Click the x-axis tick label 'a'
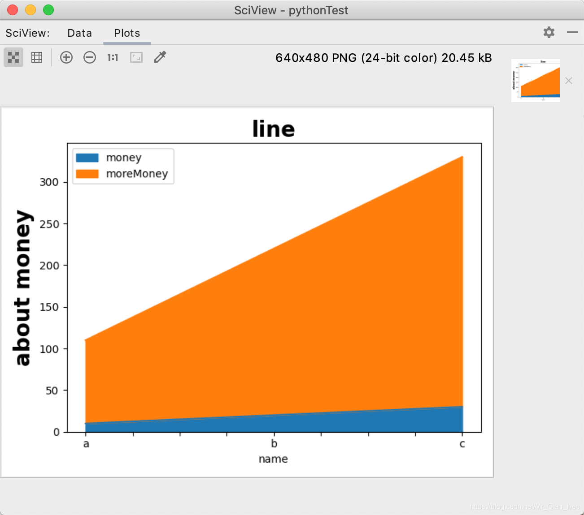 pos(86,444)
